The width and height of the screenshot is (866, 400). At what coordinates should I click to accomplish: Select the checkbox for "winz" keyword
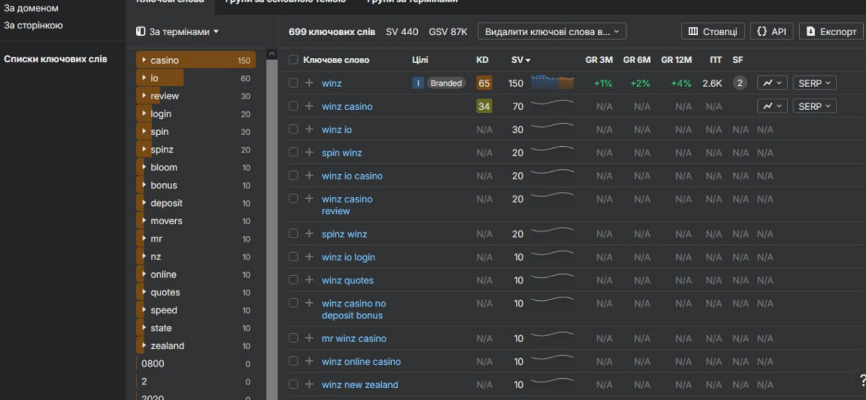tap(293, 83)
